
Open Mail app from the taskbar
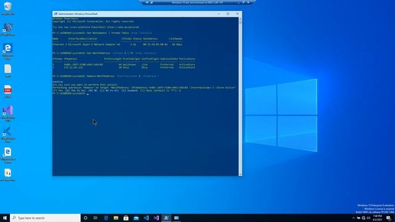[x=136, y=218]
